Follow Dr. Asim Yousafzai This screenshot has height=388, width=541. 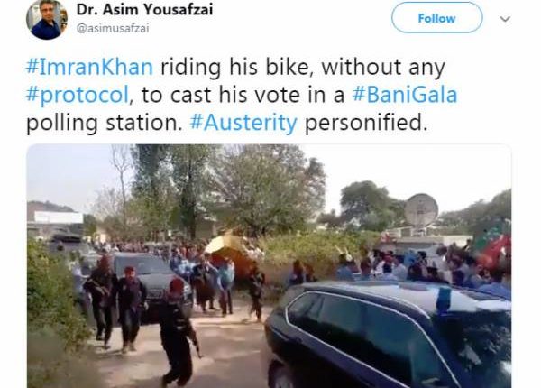pos(436,18)
